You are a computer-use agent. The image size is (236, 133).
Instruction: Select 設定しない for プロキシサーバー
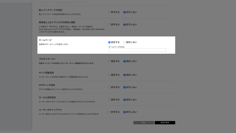[x=124, y=61]
